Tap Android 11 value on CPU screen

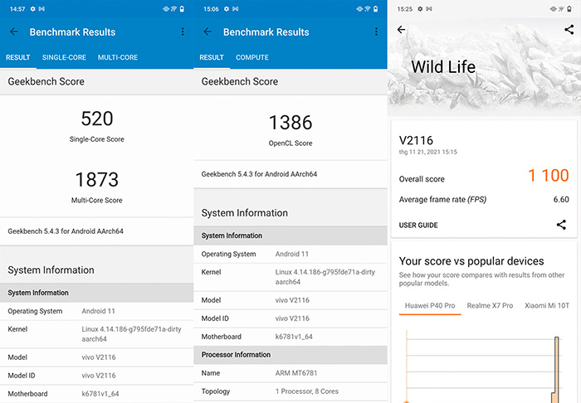point(98,311)
